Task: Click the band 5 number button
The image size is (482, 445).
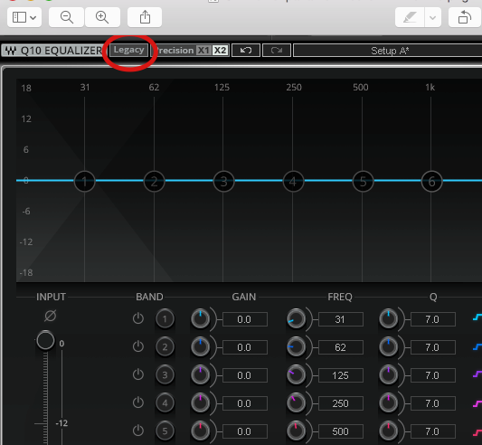Action: pos(165,431)
